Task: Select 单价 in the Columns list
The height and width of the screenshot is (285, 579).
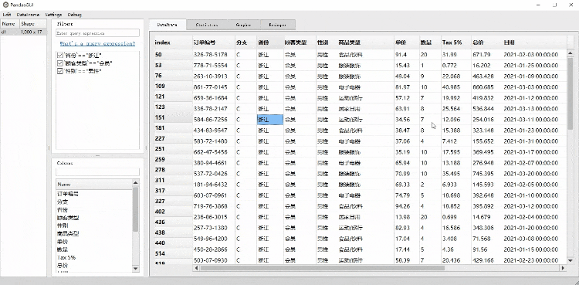Action: 63,242
